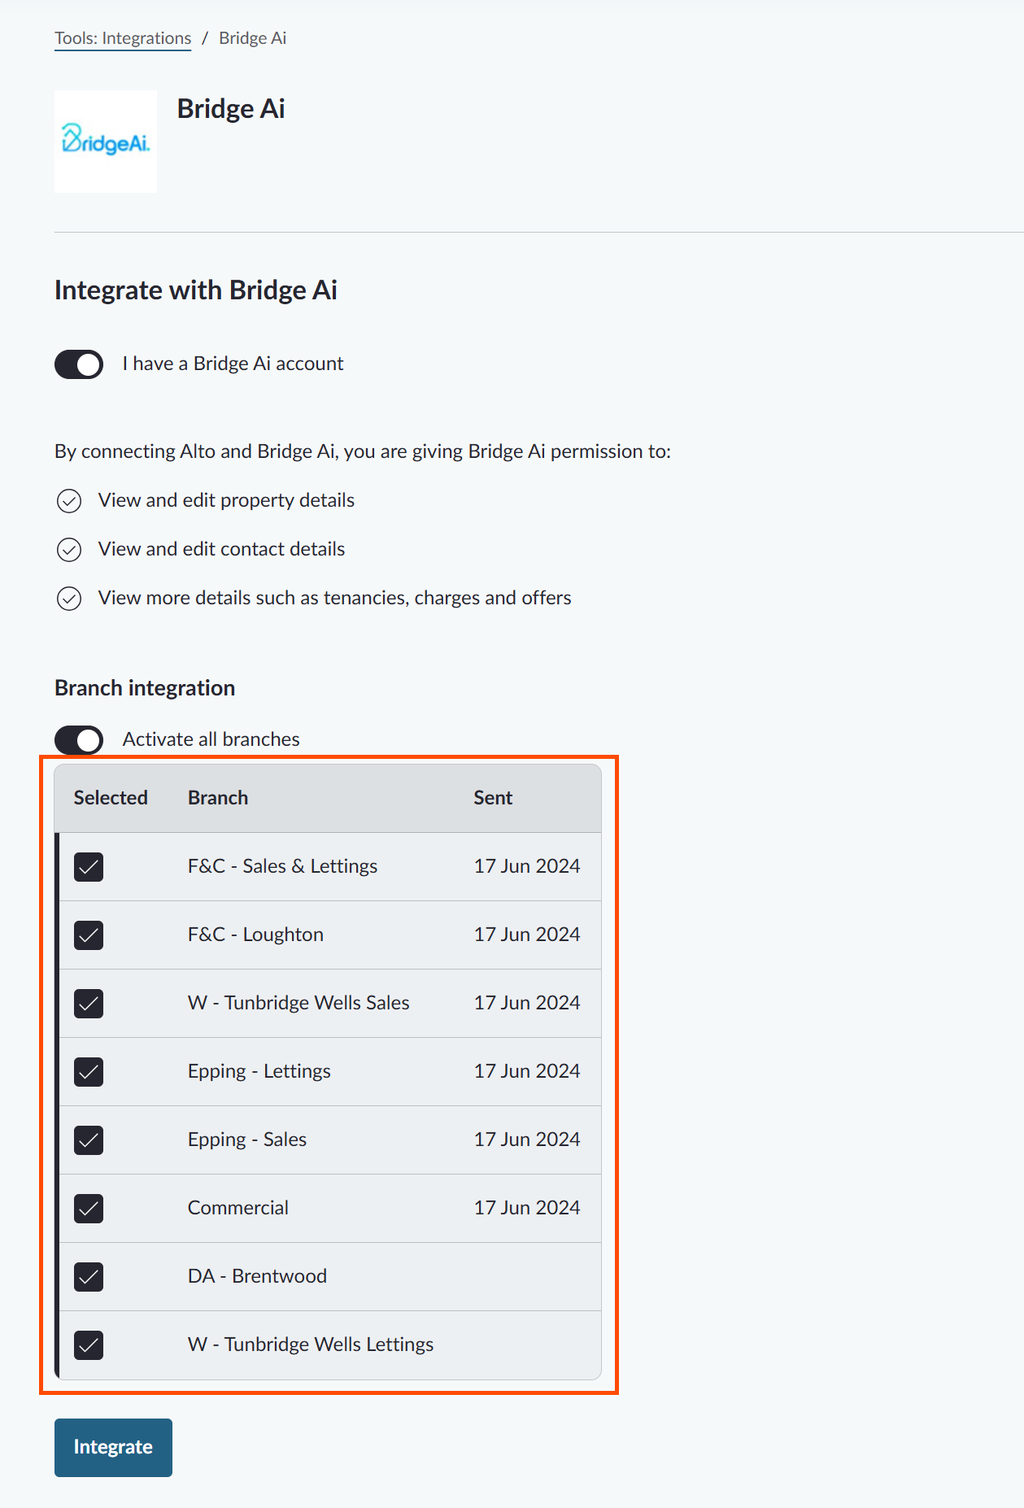Click the 'Bridge Ai' page title
The image size is (1024, 1508).
tap(231, 109)
